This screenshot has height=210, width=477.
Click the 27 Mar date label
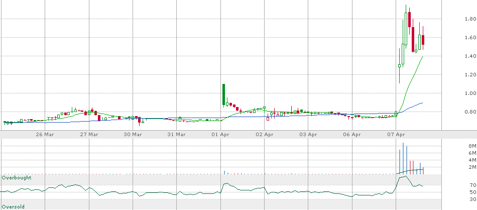(89, 134)
